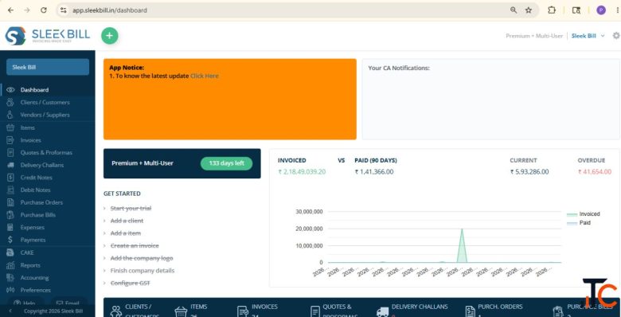The image size is (621, 317).
Task: Expand the Start your trial step
Action: (104, 209)
